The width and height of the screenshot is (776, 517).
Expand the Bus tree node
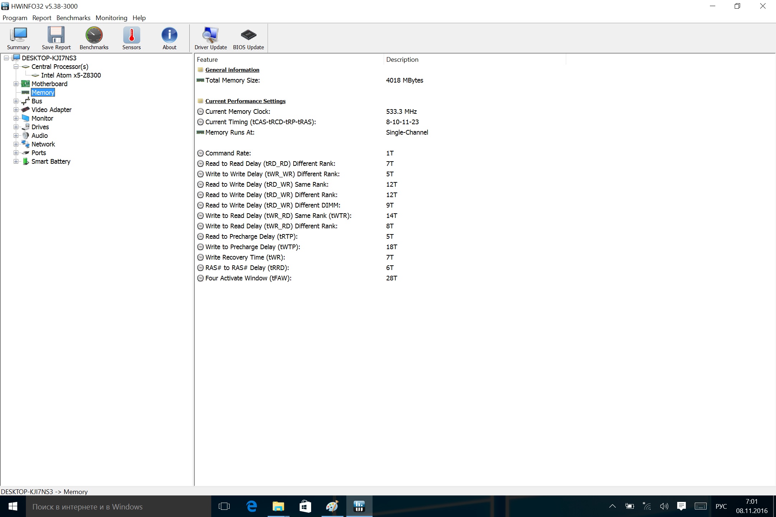pos(16,101)
